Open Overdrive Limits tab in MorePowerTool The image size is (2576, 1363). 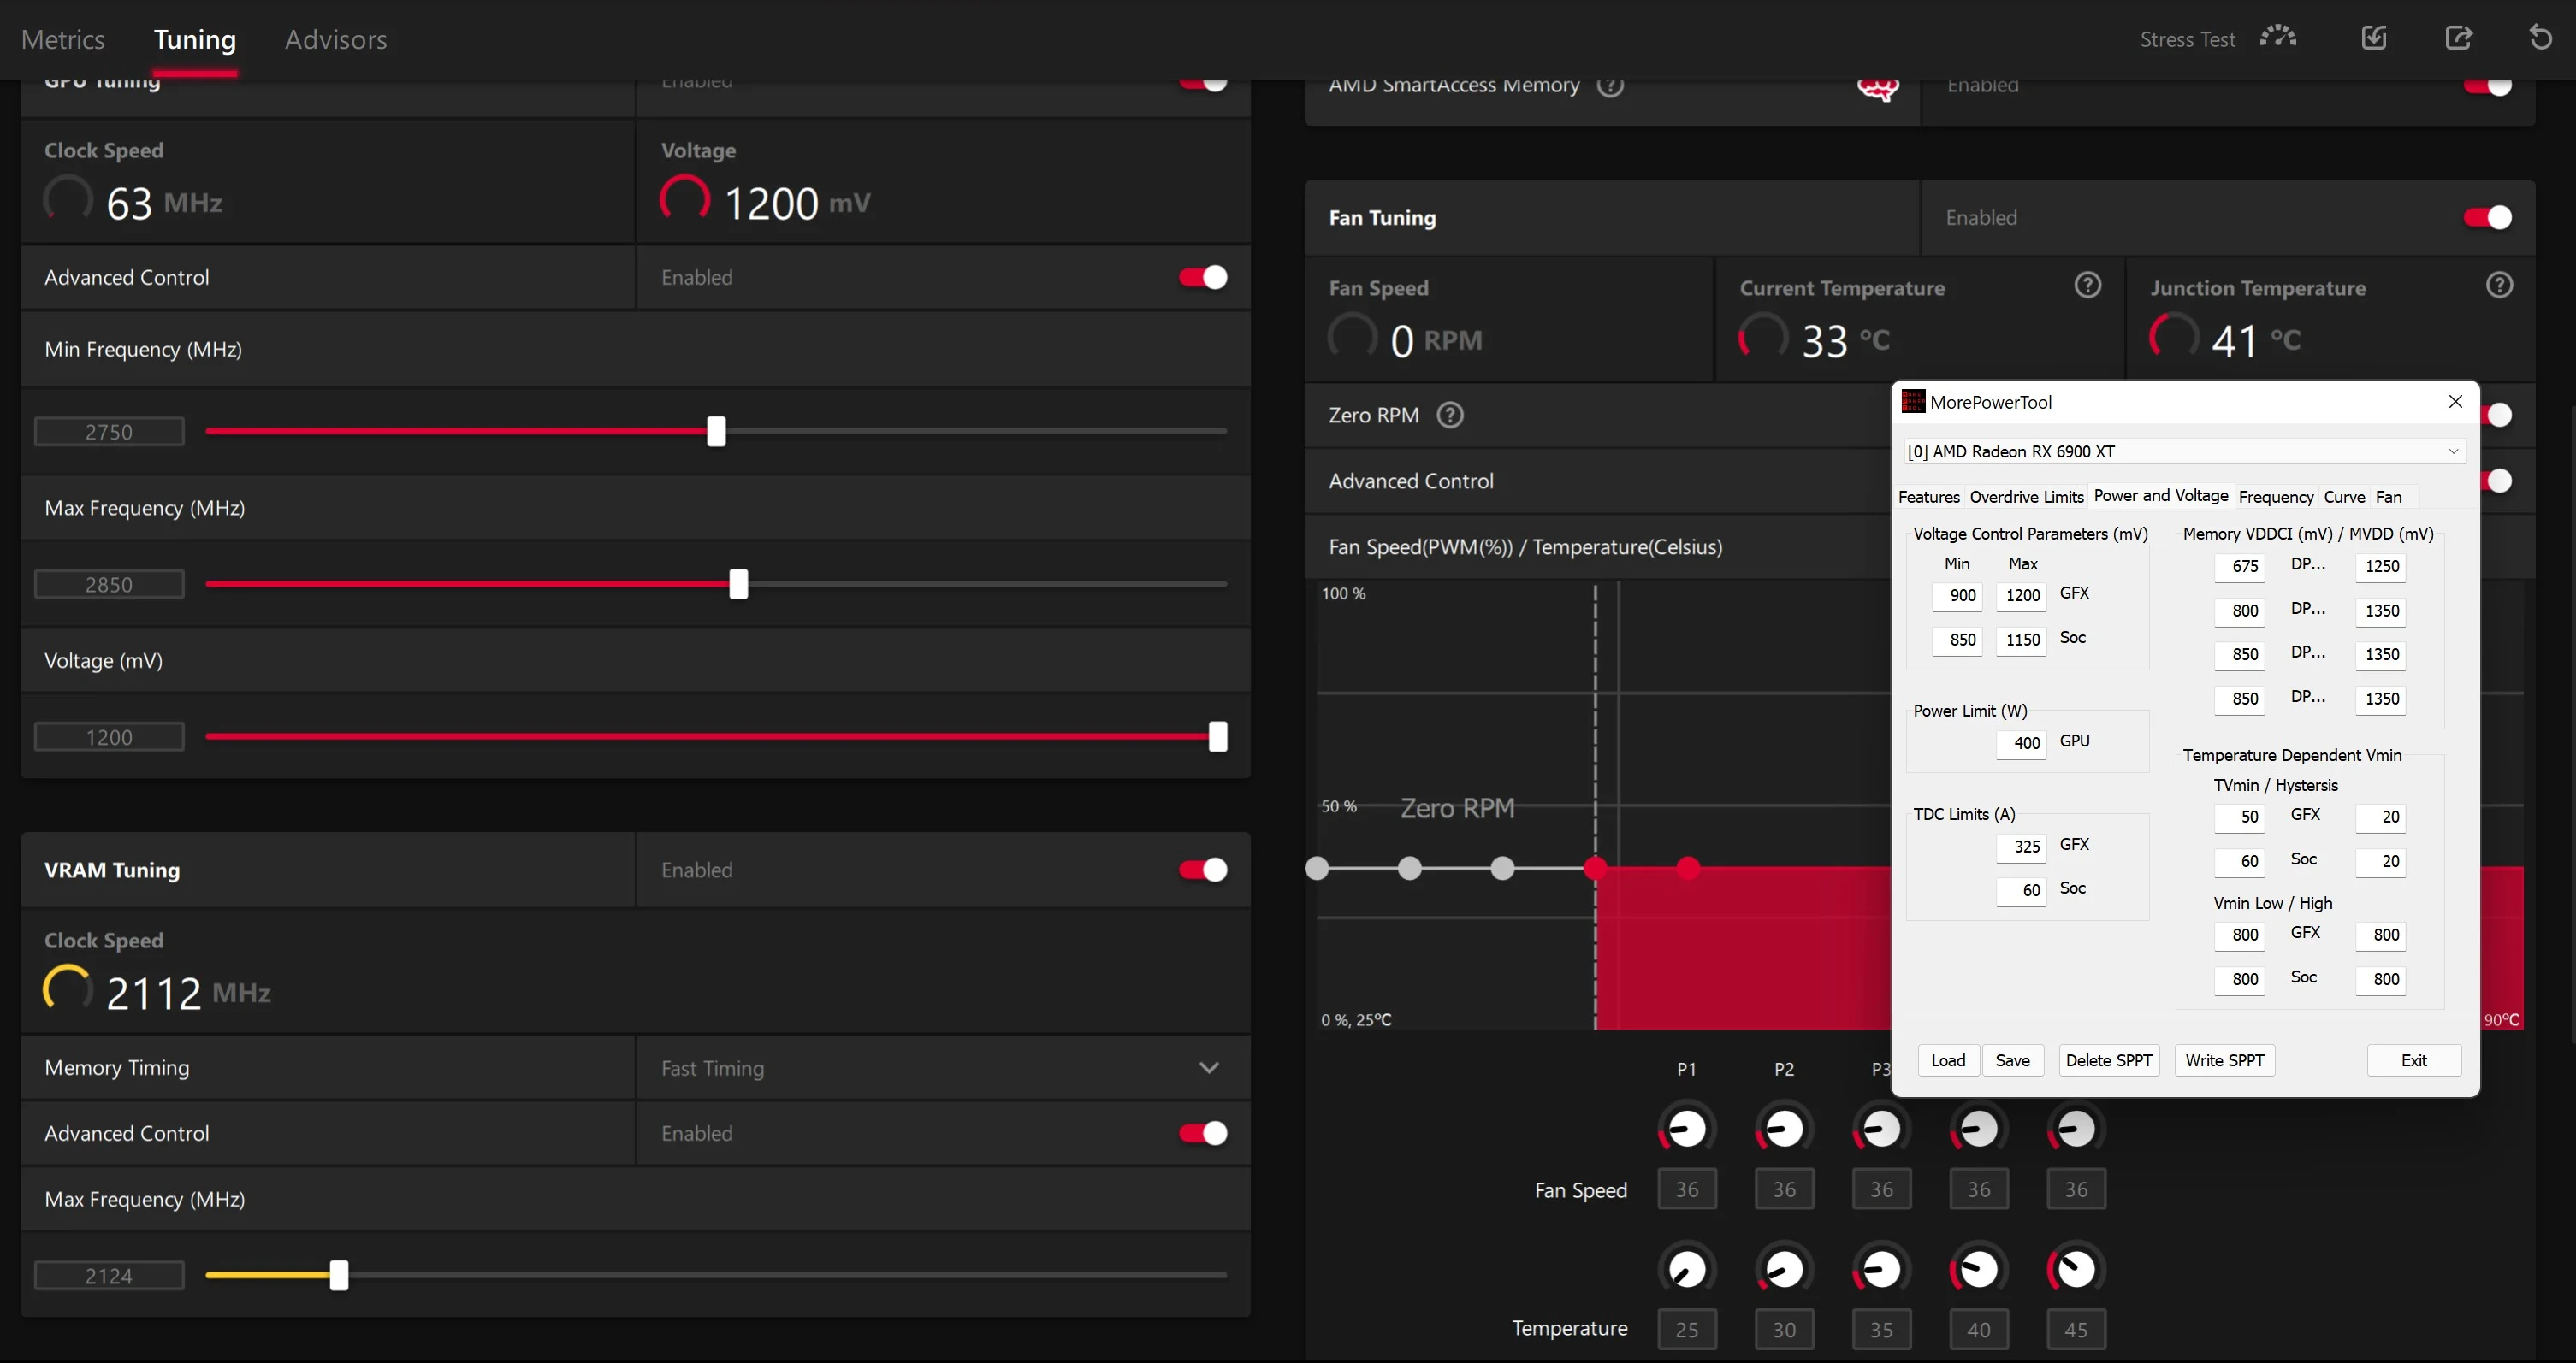[x=2026, y=497]
